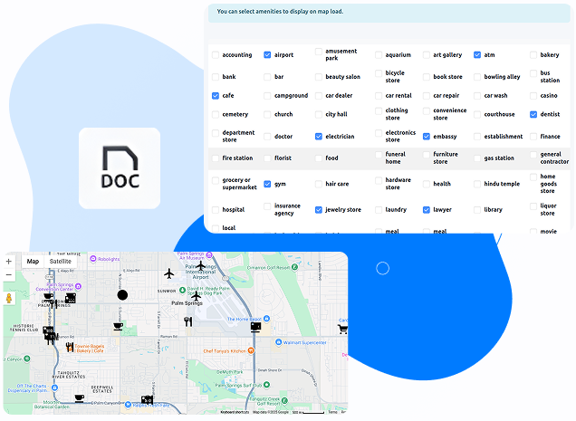The image size is (576, 421).
Task: Check the book store checkbox
Action: [x=427, y=77]
